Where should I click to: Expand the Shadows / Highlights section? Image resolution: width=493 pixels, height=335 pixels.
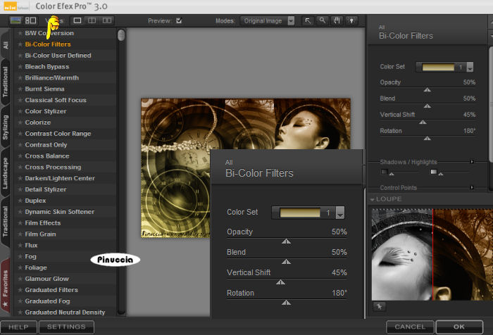(x=472, y=162)
